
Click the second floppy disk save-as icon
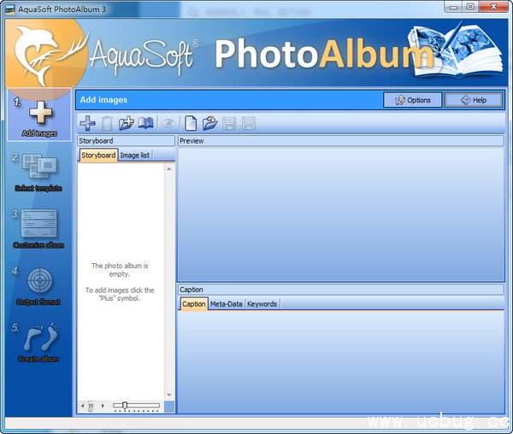point(249,123)
